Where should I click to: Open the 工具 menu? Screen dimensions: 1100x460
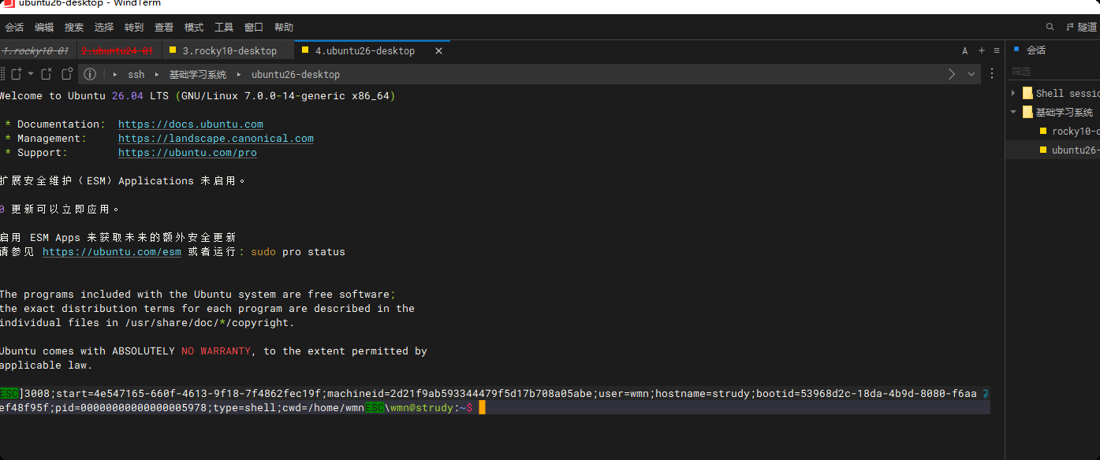224,28
